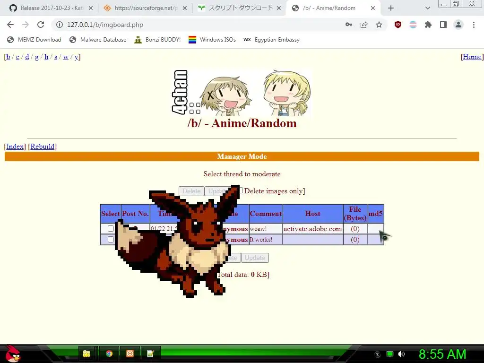Image resolution: width=484 pixels, height=363 pixels.
Task: Close the Release 2017-10-23 tab
Action: pyautogui.click(x=91, y=8)
